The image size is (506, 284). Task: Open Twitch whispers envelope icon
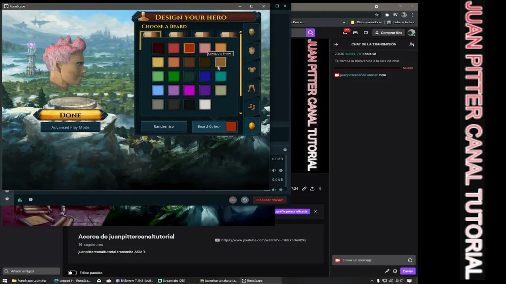[355, 33]
